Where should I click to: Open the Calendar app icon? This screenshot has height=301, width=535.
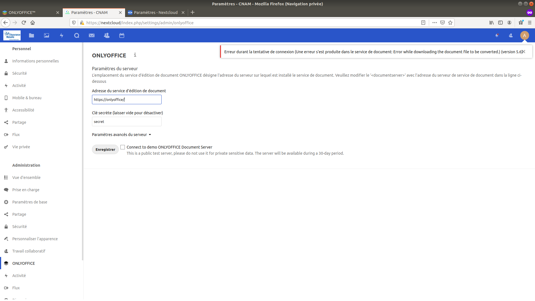[121, 35]
